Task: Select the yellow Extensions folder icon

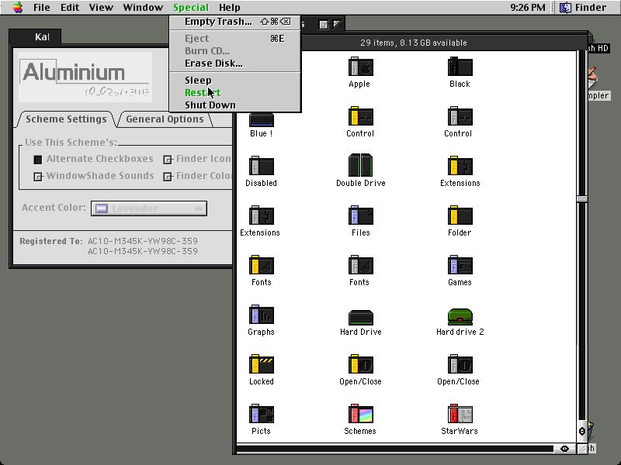Action: pos(460,166)
